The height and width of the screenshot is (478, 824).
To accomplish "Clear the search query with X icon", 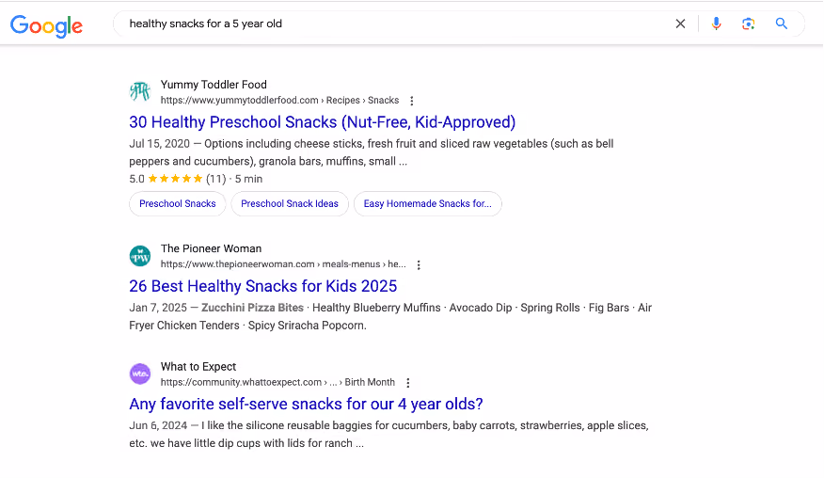I will pos(680,24).
